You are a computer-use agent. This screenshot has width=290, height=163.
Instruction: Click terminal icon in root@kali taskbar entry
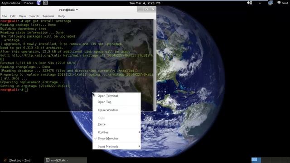pyautogui.click(x=48, y=160)
